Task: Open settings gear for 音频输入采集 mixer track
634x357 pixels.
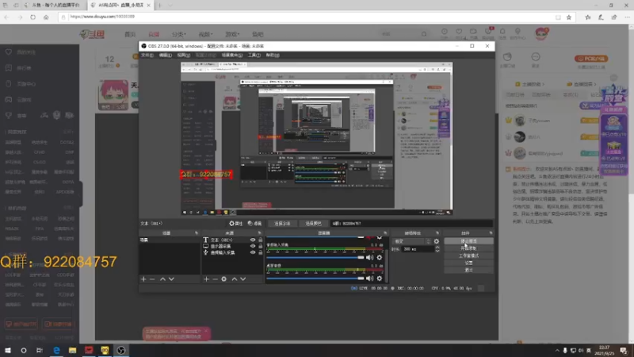Action: [380, 257]
